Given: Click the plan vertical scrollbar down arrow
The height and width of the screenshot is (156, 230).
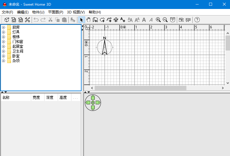Looking at the screenshot, I should (228, 83).
